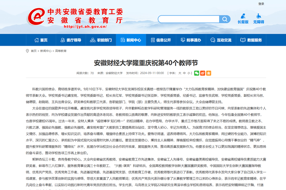Go to 高等教育 breadcrumb link

click(x=61, y=51)
